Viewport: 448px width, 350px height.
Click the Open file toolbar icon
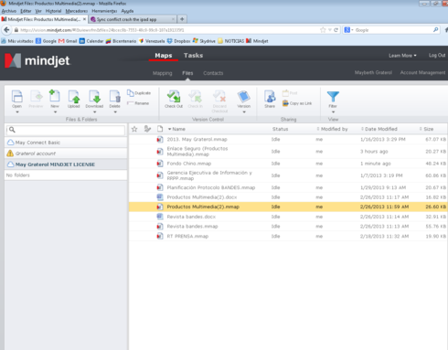tap(17, 96)
